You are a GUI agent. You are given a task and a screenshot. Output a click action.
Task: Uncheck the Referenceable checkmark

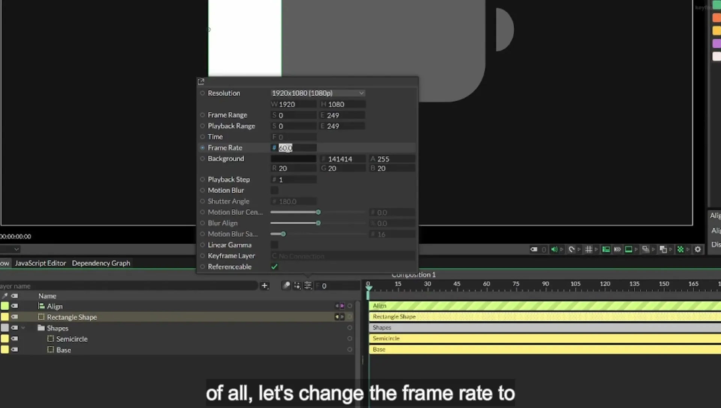(275, 267)
